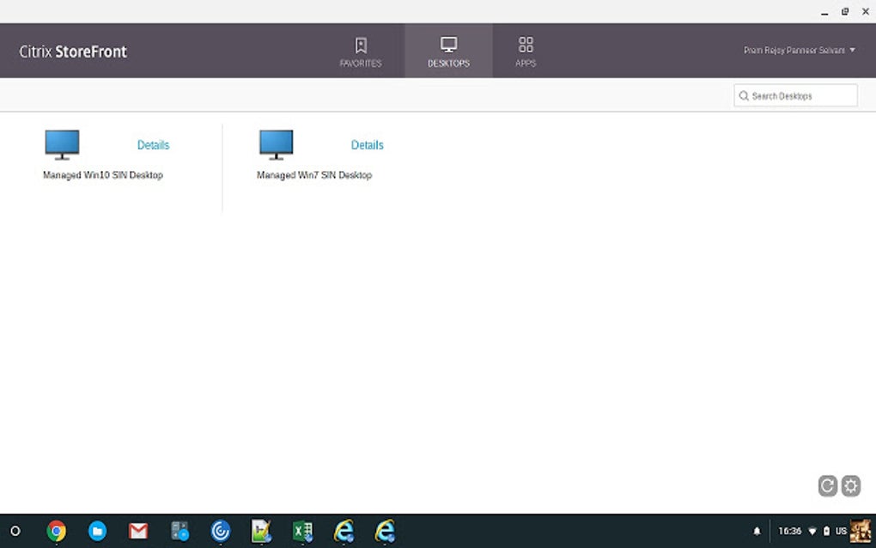876x548 pixels.
Task: Open the clock status area showing 16:36
Action: [789, 531]
